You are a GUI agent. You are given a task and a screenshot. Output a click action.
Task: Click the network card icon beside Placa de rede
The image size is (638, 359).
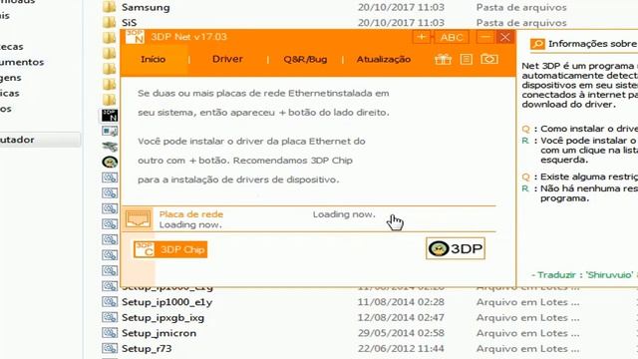coord(138,219)
